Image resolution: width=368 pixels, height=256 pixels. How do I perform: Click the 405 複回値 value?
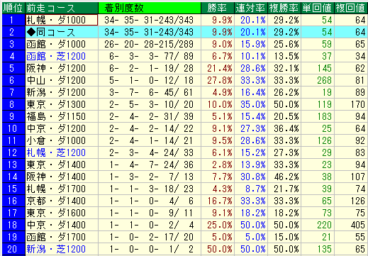358,225
